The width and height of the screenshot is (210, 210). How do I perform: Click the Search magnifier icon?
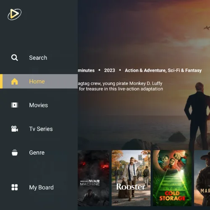pyautogui.click(x=15, y=58)
